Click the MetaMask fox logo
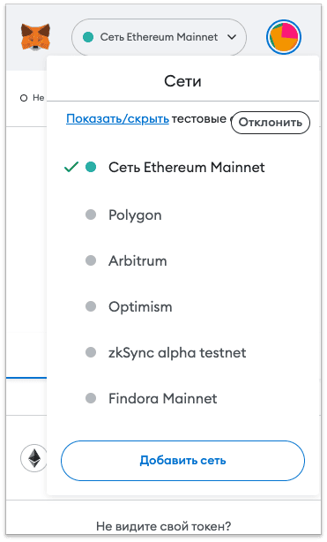 point(35,37)
